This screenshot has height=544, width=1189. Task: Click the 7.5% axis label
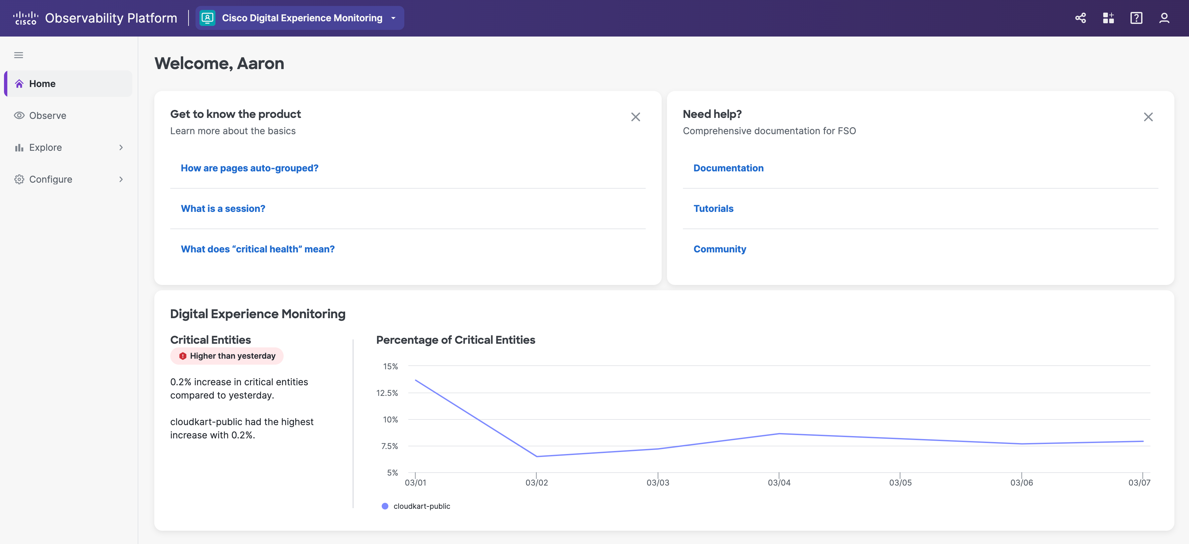coord(389,446)
